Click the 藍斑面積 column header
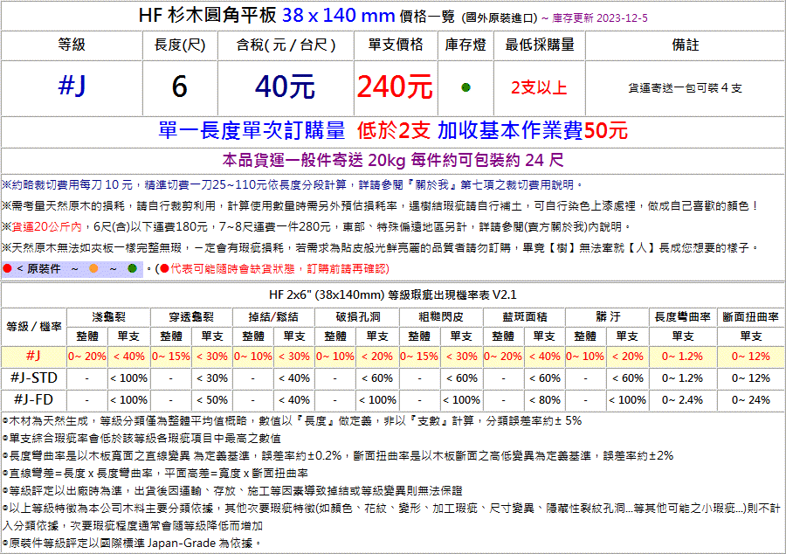This screenshot has width=786, height=554. [524, 316]
